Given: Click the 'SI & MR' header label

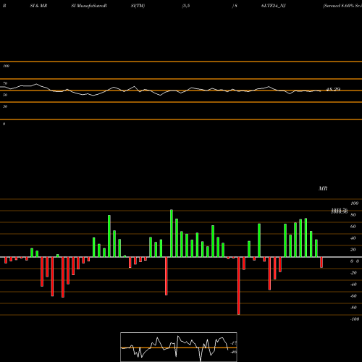Looking at the screenshot, I should pos(38,6).
